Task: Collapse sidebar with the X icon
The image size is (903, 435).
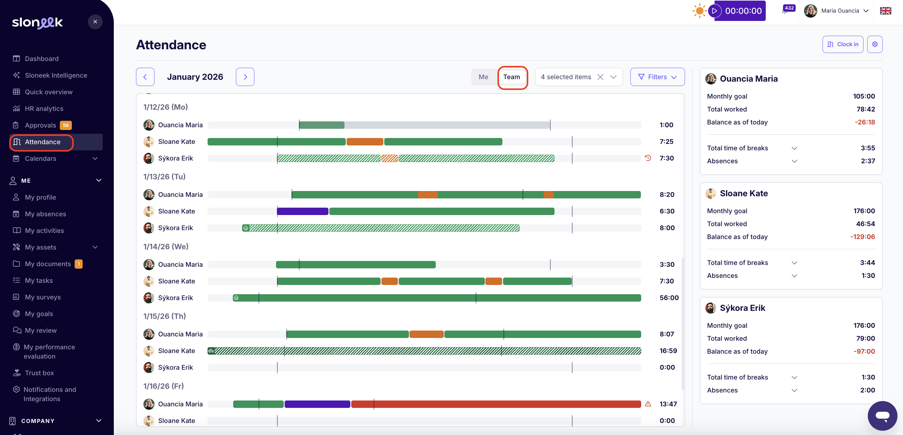Action: [x=95, y=22]
